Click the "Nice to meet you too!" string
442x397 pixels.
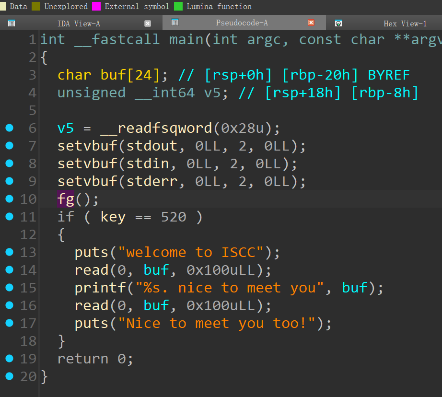click(217, 324)
